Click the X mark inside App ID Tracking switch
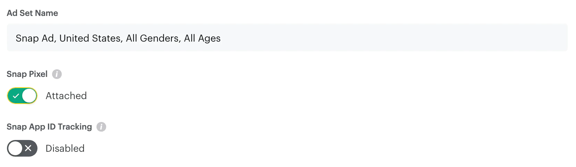Viewport: 576px width, 167px height. coord(28,148)
